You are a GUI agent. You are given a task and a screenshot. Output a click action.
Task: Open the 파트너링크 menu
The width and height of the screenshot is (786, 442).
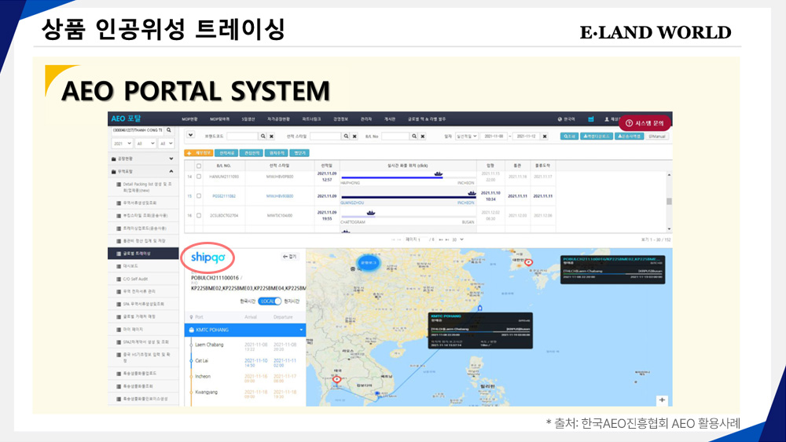point(311,119)
